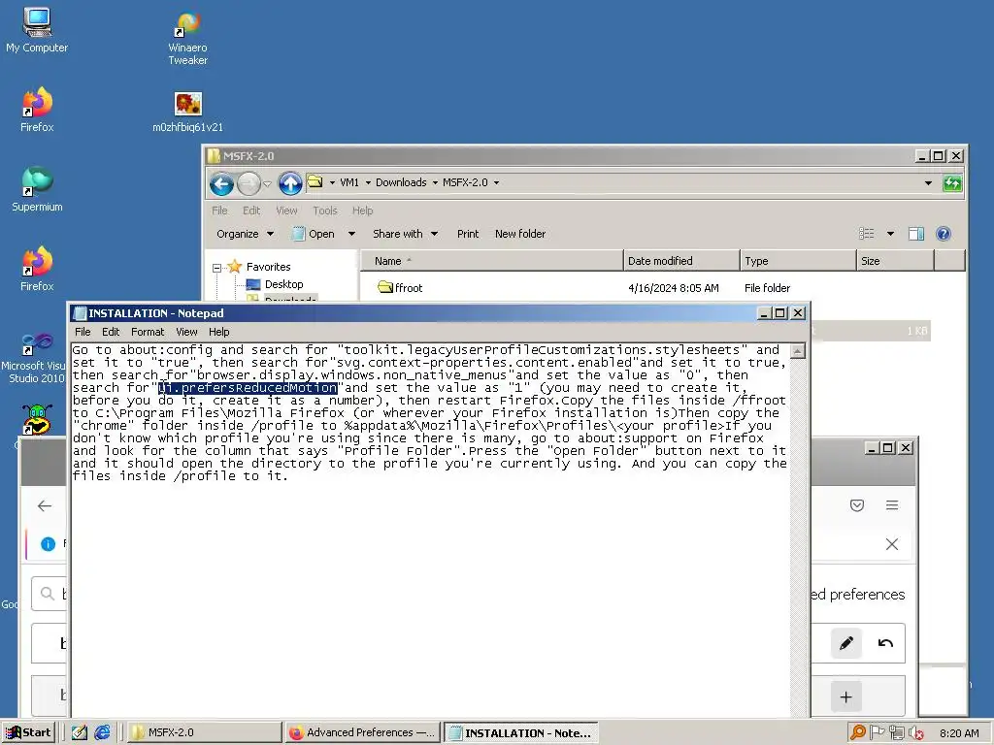Click the plus add-preference icon
The height and width of the screenshot is (745, 994).
click(845, 696)
